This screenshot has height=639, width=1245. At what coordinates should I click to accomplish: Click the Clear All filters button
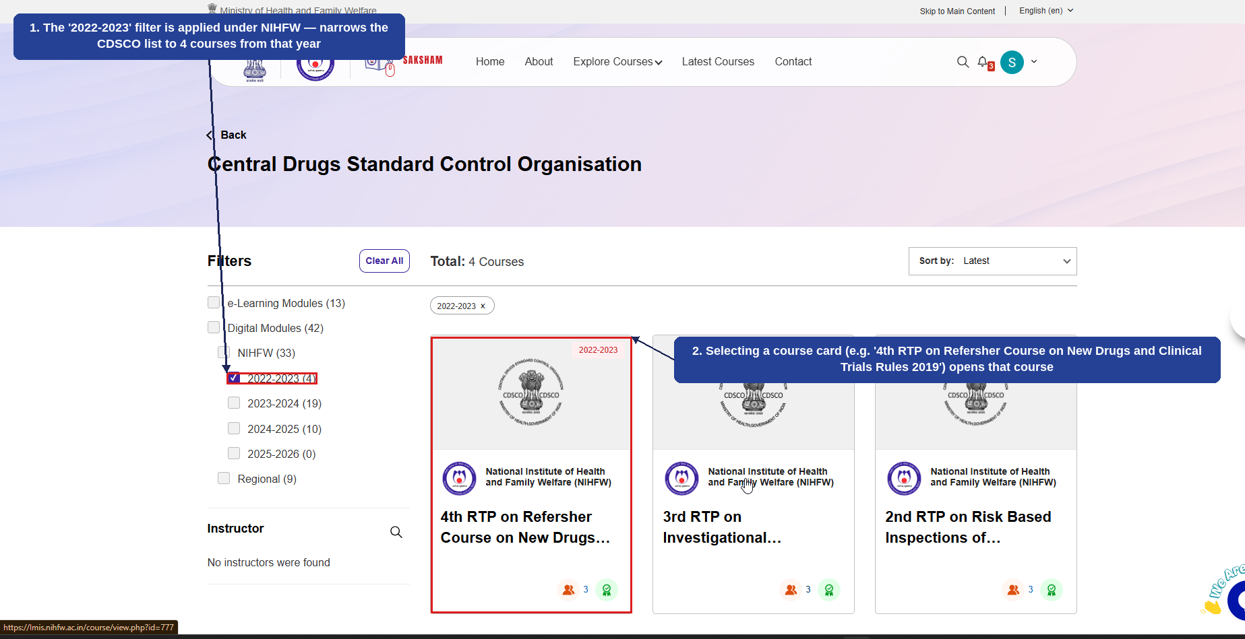[384, 261]
